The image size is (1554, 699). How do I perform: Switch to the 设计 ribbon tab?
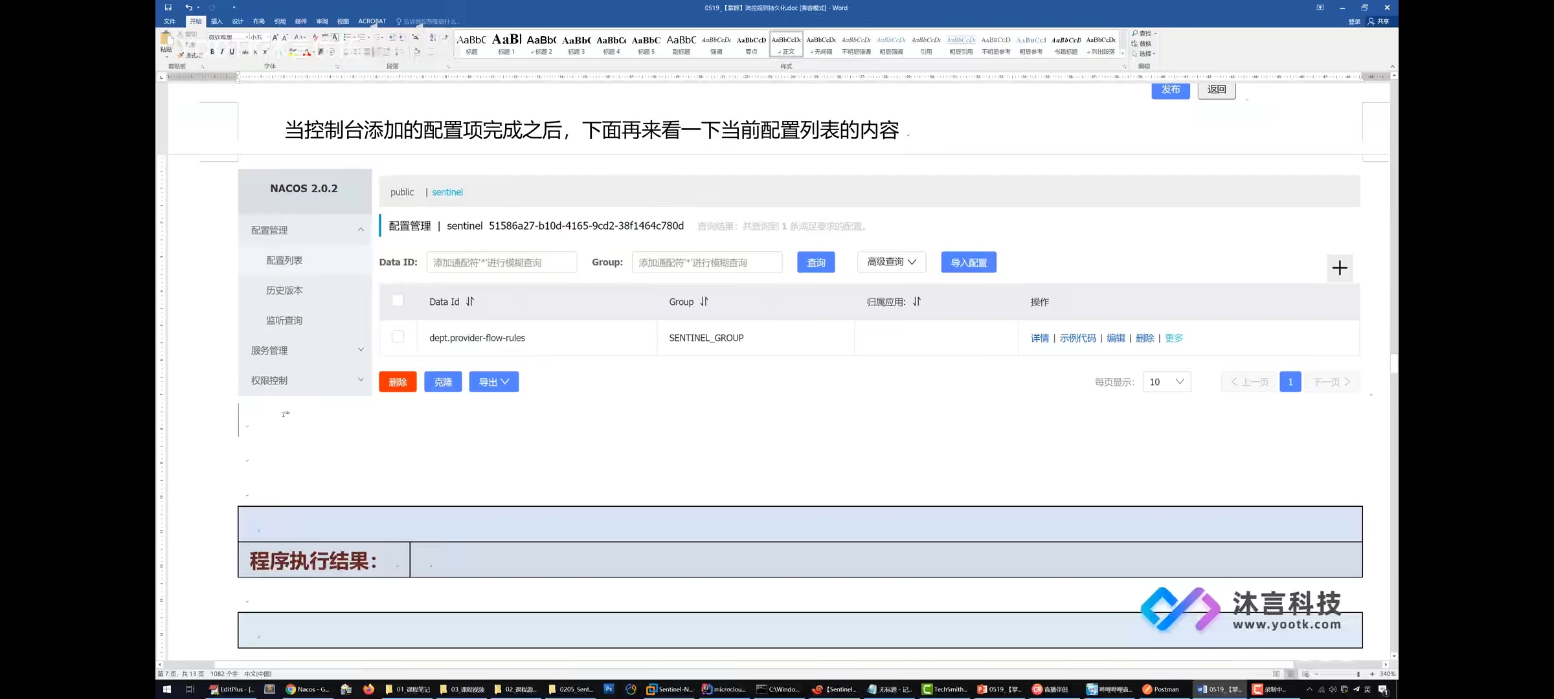pos(238,21)
